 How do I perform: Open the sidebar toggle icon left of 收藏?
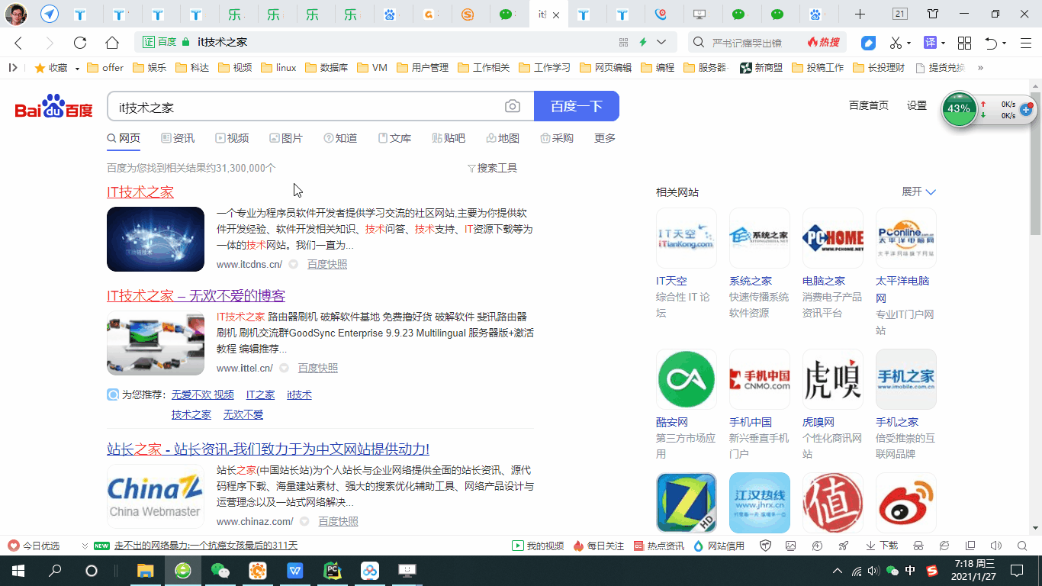point(13,67)
